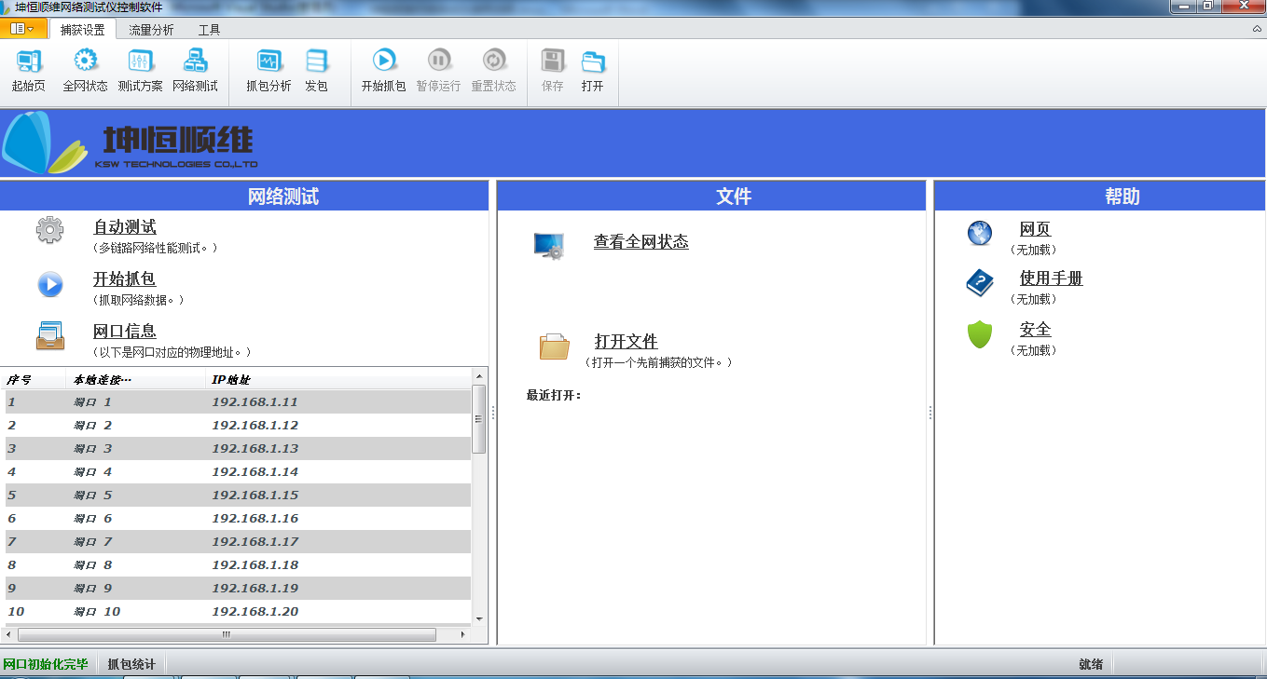1267x679 pixels.
Task: Select the row with IP 192.168.1.14
Action: tap(239, 472)
